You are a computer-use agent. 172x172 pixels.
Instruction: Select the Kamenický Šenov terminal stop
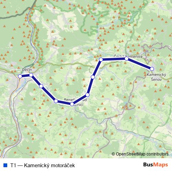click(x=152, y=69)
